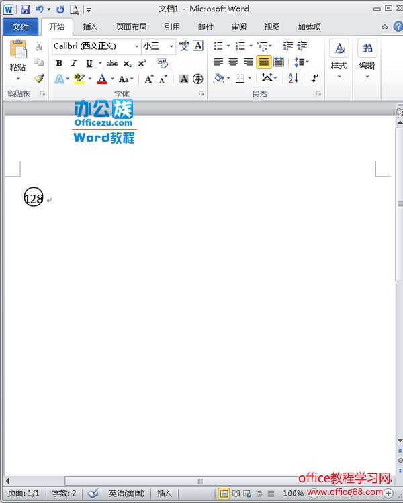Viewport: 403px width, 503px height.
Task: Click the red font color swatch
Action: point(101,79)
